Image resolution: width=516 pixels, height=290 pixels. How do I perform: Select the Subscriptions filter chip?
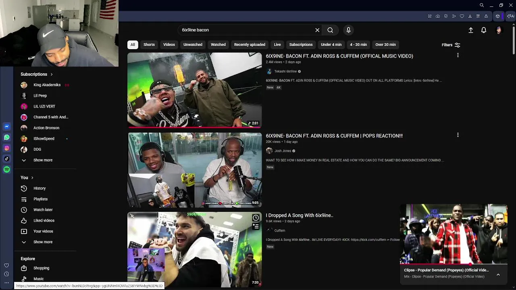click(301, 45)
